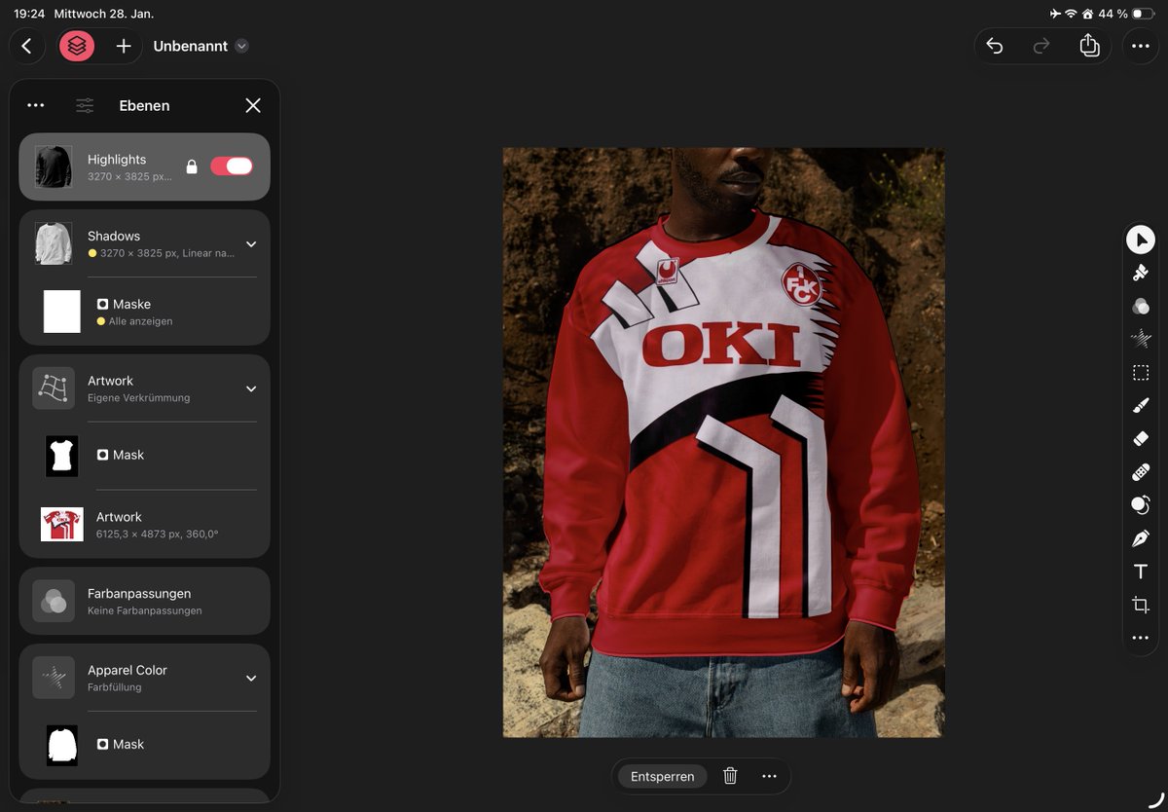Click the 'Maske' label under Shadows
The image size is (1168, 812).
pos(131,304)
